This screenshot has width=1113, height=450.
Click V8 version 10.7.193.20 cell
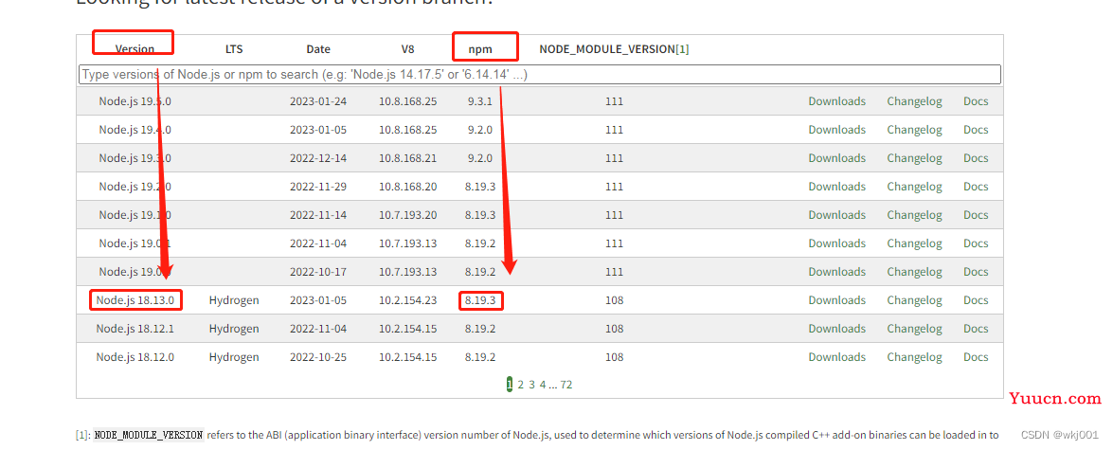point(407,215)
